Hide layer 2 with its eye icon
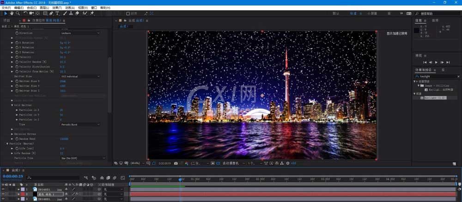Viewport: 462px width, 202px height. coord(3,194)
